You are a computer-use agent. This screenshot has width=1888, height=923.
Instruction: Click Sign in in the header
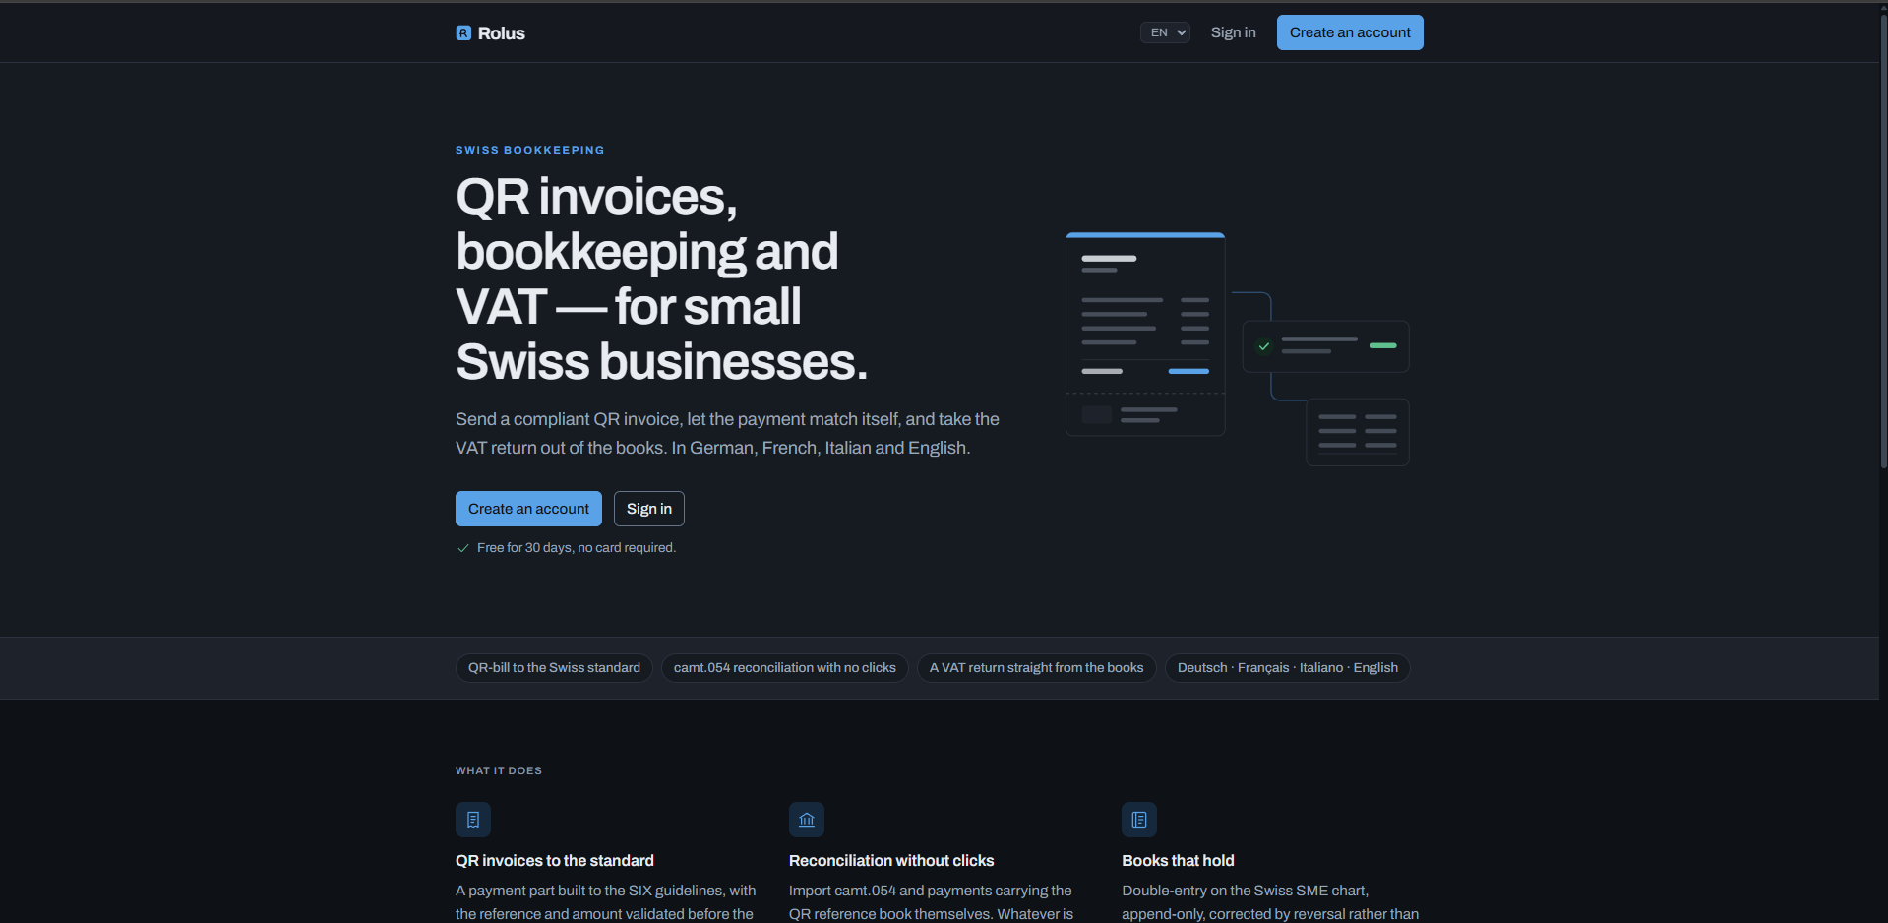[1233, 32]
